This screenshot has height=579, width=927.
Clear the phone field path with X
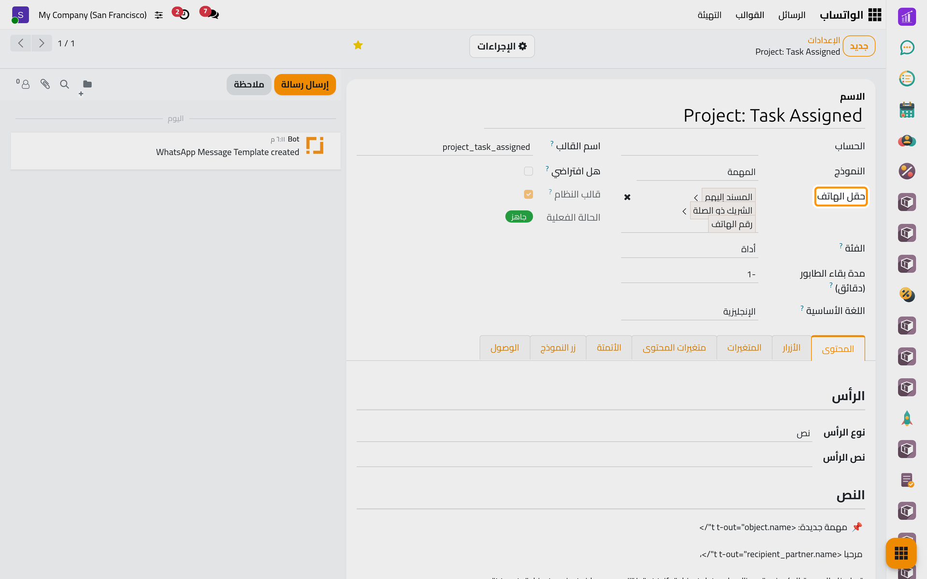coord(627,197)
